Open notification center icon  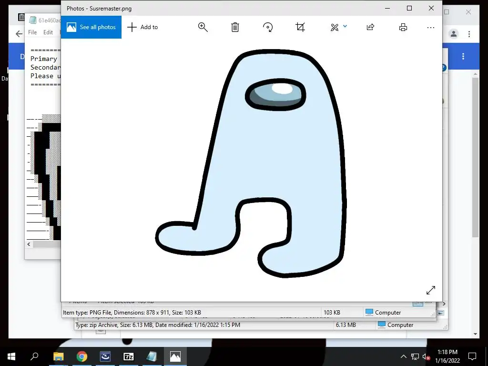(x=472, y=356)
